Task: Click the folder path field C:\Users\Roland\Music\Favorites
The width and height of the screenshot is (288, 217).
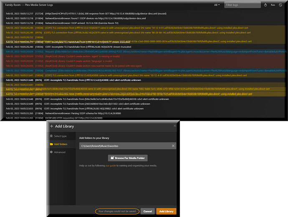Action: point(128,146)
